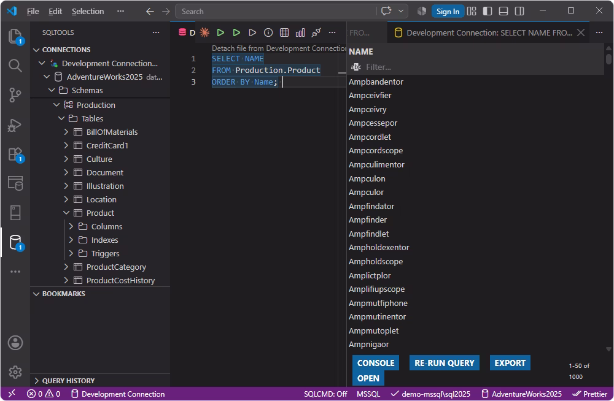Click the MSSQL language mode in status bar

click(x=368, y=394)
